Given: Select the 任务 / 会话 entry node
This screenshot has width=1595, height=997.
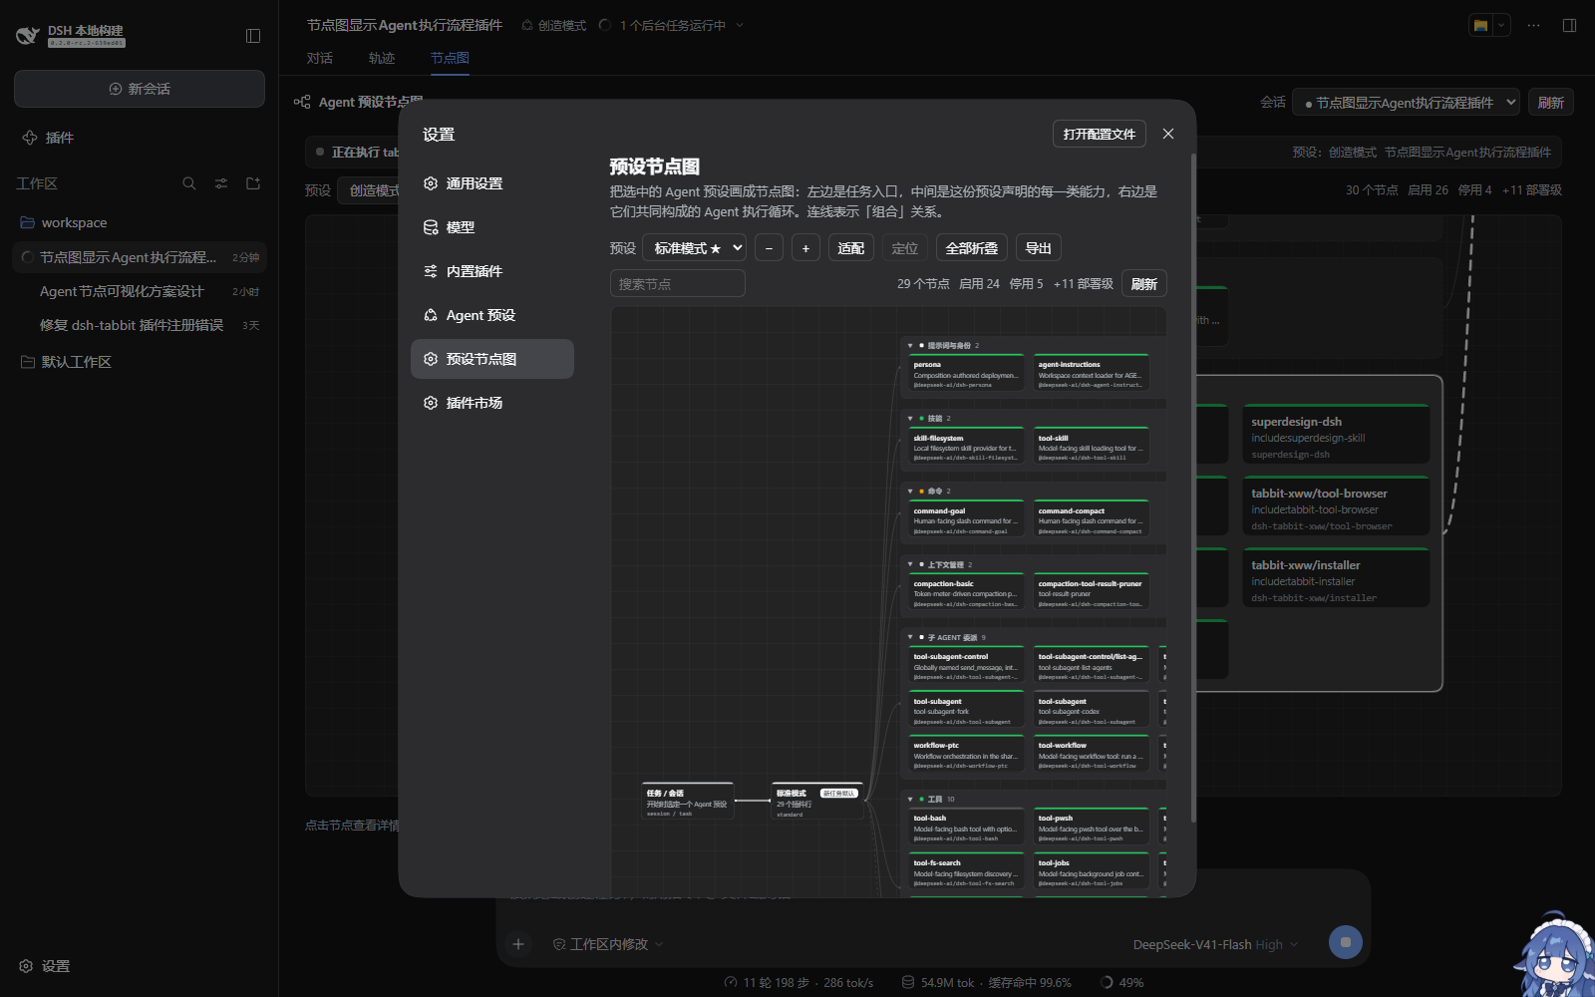Looking at the screenshot, I should (x=688, y=801).
